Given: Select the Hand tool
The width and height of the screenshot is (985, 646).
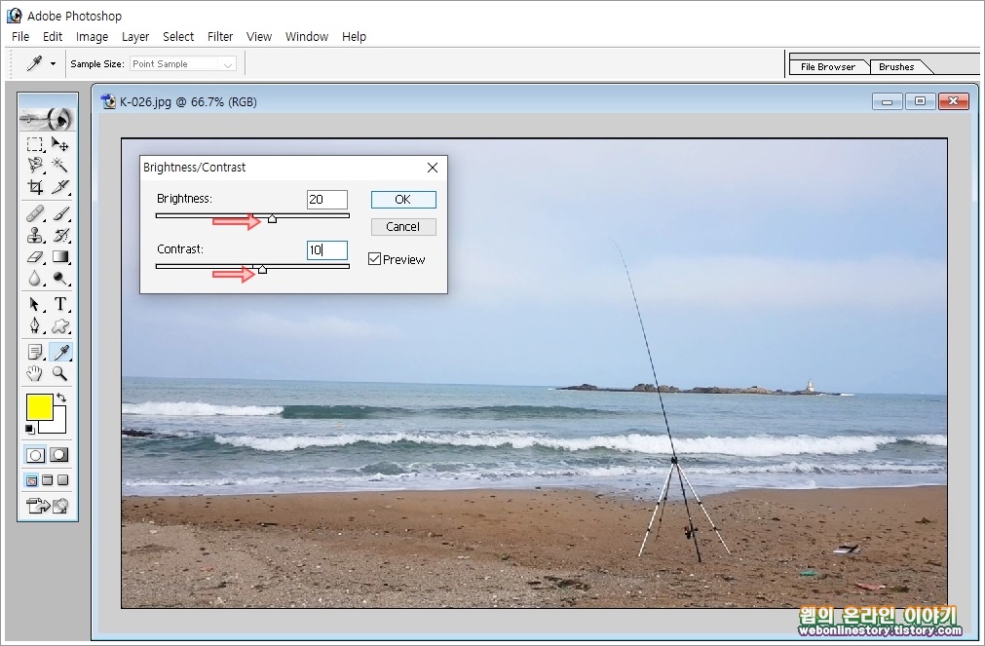Looking at the screenshot, I should click(x=35, y=374).
